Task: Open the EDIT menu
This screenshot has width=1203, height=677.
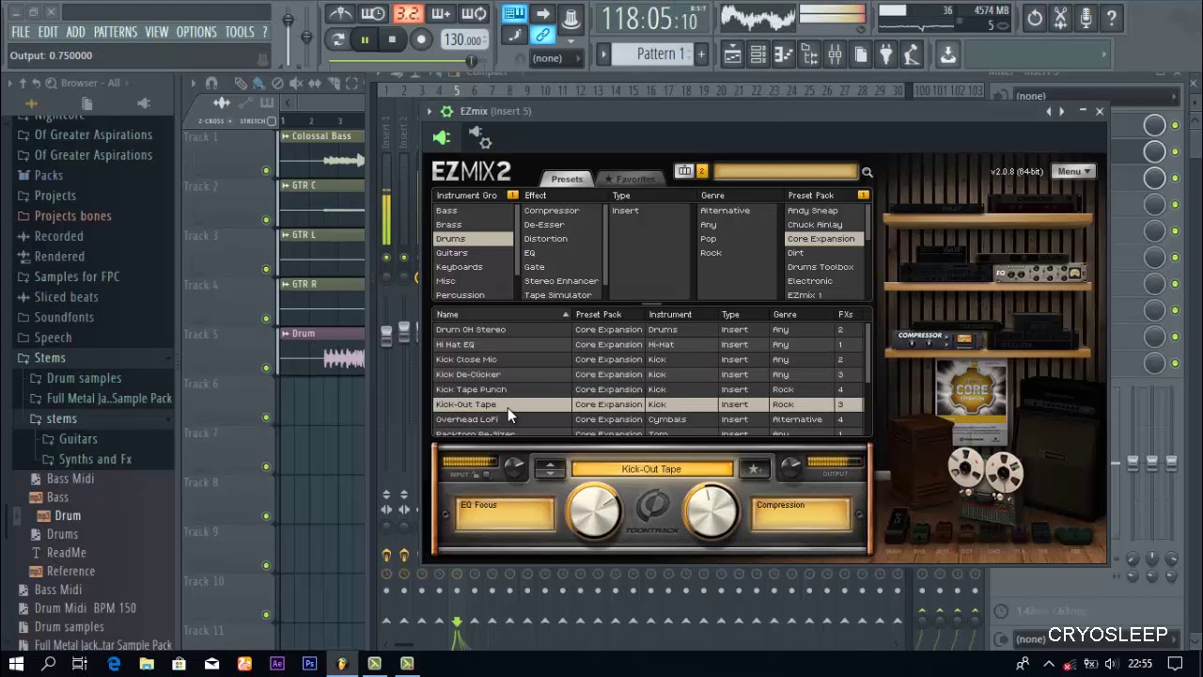Action: (48, 32)
